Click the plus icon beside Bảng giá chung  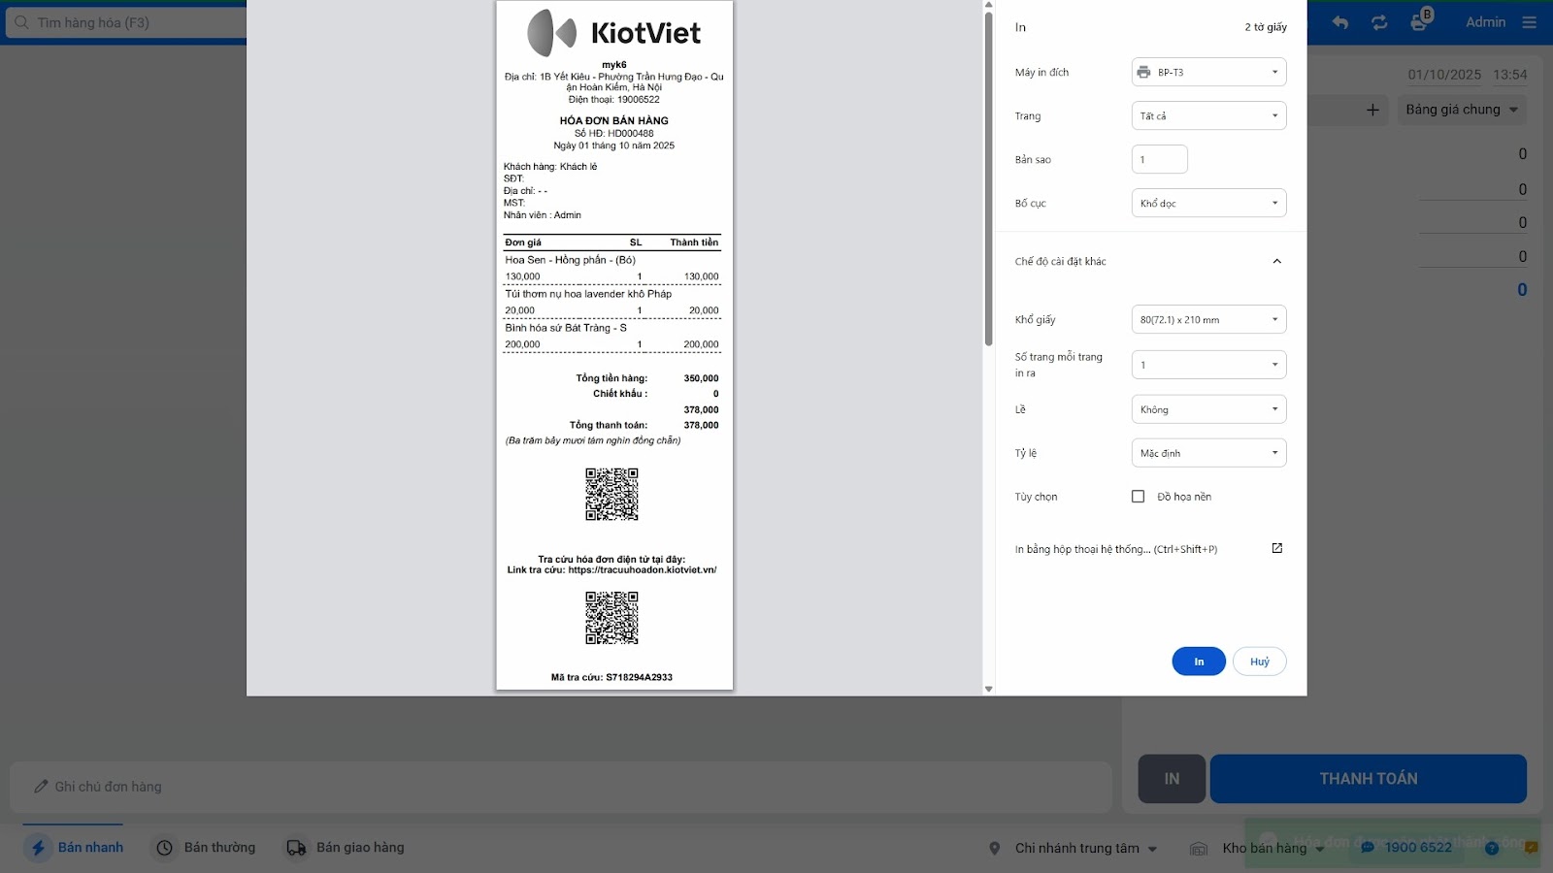(x=1372, y=110)
